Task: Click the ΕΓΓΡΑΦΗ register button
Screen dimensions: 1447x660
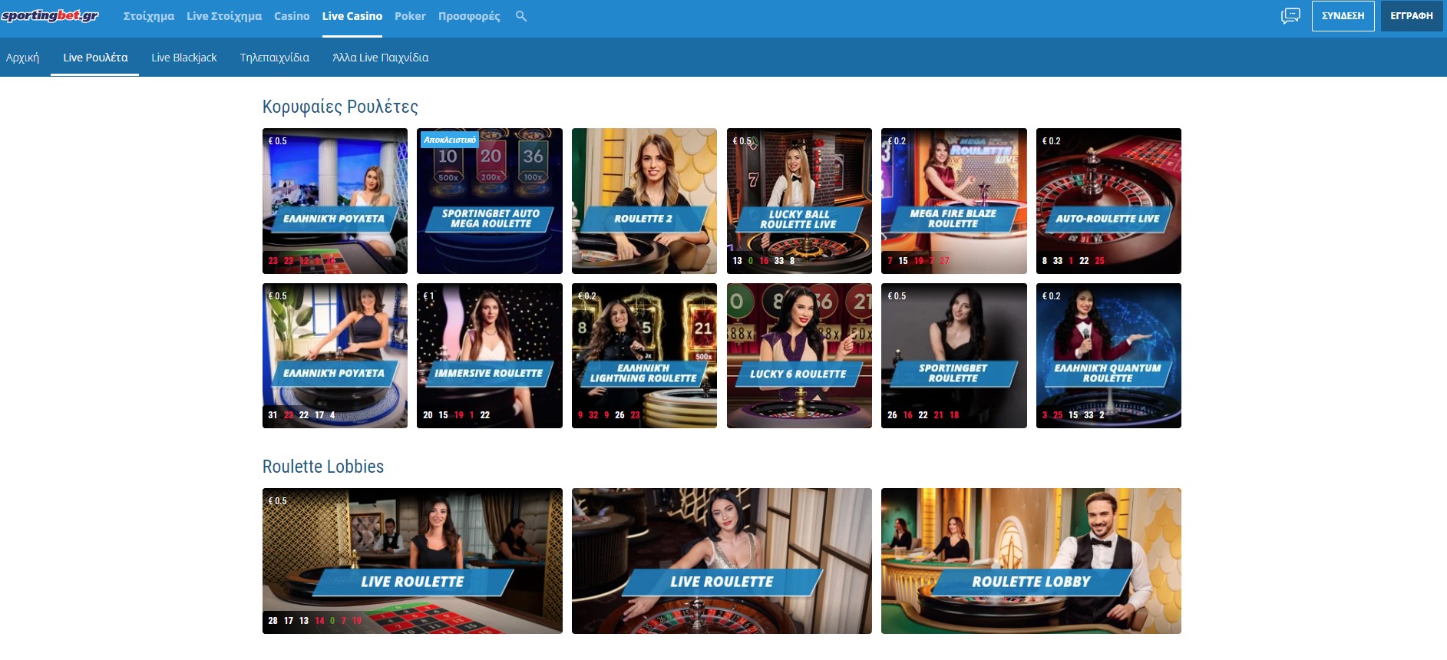Action: 1411,16
